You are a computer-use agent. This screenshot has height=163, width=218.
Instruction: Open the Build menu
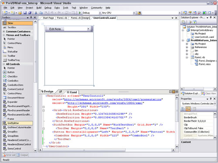[39, 8]
